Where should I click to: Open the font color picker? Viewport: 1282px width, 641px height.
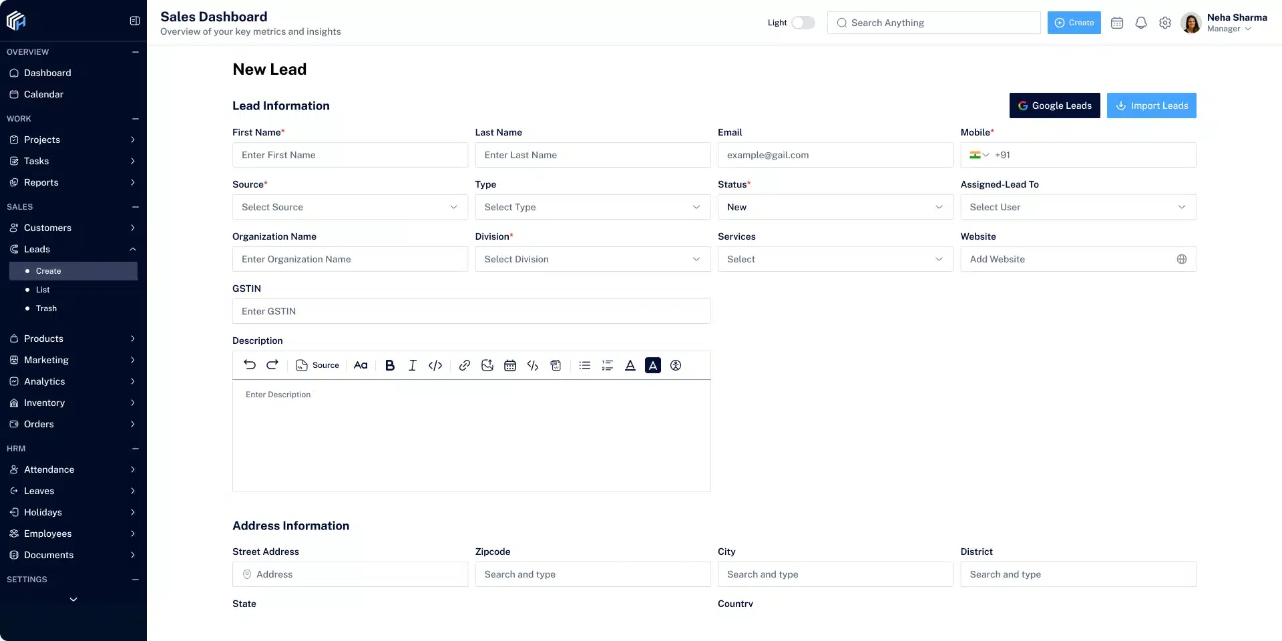(630, 365)
